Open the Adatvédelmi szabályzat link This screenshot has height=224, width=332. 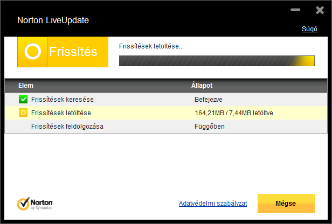click(x=213, y=204)
